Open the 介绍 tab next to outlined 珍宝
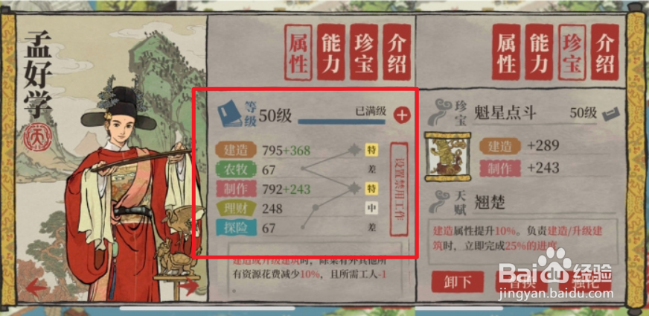This screenshot has width=649, height=316. (605, 52)
